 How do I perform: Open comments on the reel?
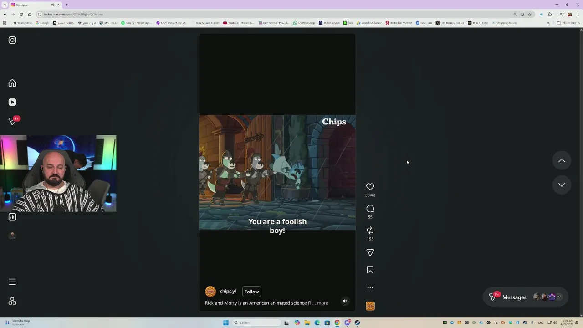[x=370, y=209]
